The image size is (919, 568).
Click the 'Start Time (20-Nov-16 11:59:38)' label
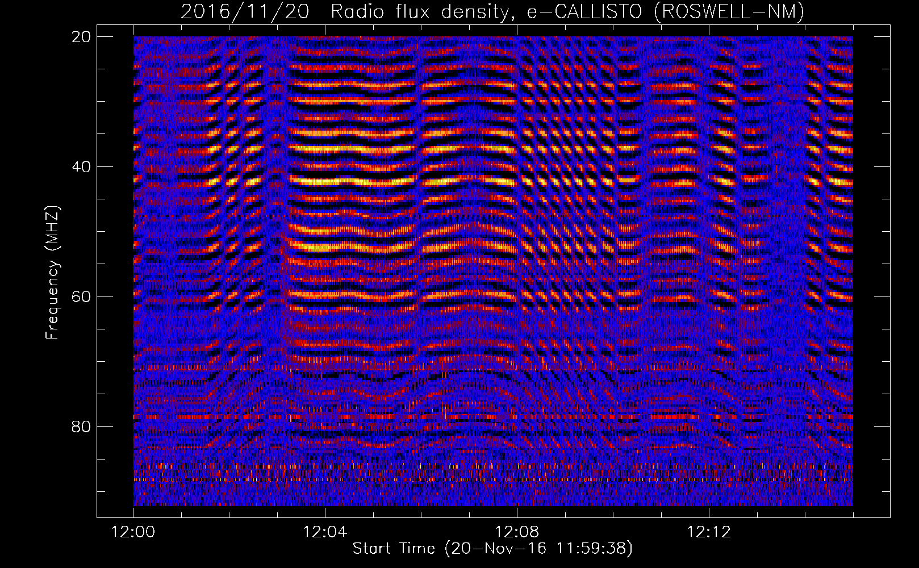click(492, 549)
